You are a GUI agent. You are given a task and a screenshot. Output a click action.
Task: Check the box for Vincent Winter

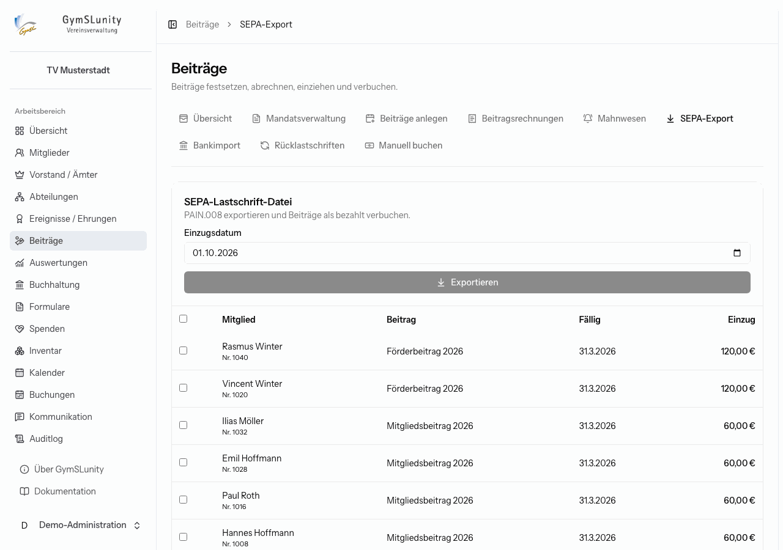click(183, 387)
